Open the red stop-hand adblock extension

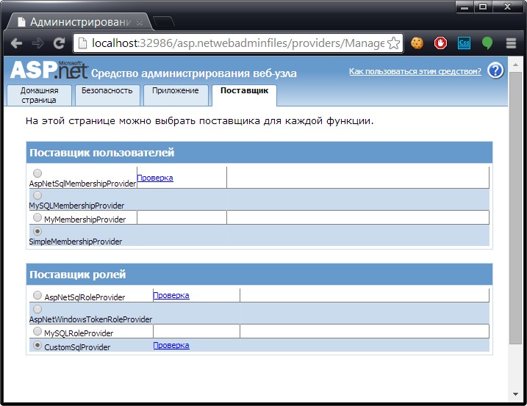click(x=440, y=43)
